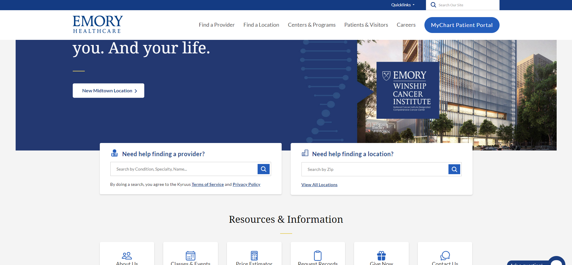
Task: Open the View All Locations link
Action: click(x=319, y=185)
